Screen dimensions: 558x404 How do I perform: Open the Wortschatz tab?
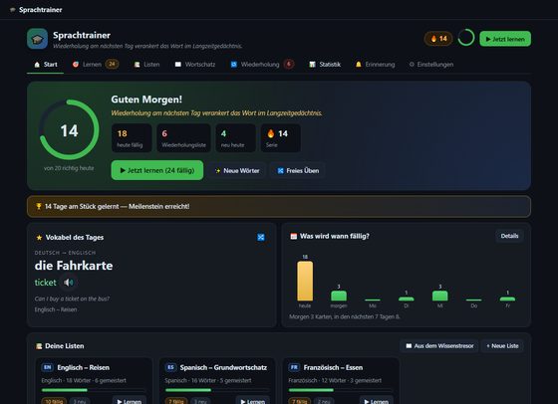195,65
